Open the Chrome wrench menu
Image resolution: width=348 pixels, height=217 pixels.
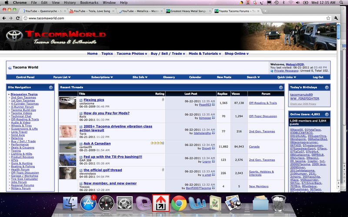pyautogui.click(x=336, y=18)
